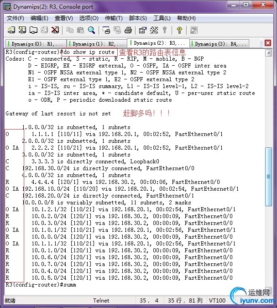Click the Find magnifying glass icon
Viewport: 277px width, 308px height.
92,30
